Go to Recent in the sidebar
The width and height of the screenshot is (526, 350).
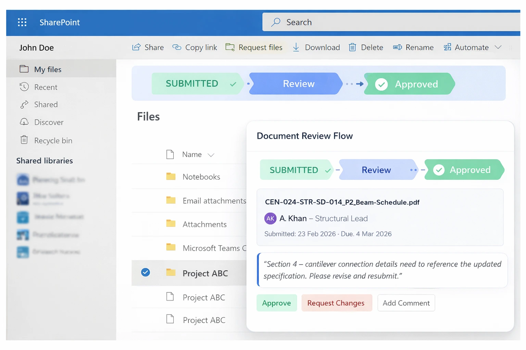point(46,87)
